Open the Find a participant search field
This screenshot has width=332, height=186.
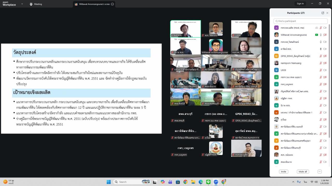coord(300,21)
